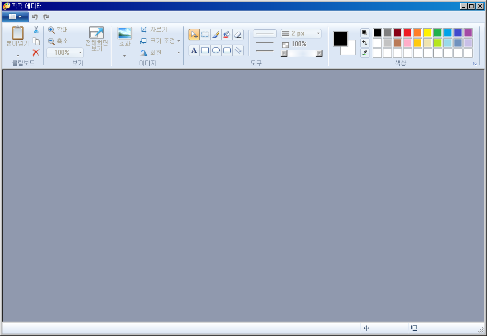Select the rounded rectangle shape tool
Image resolution: width=487 pixels, height=336 pixels.
click(227, 50)
